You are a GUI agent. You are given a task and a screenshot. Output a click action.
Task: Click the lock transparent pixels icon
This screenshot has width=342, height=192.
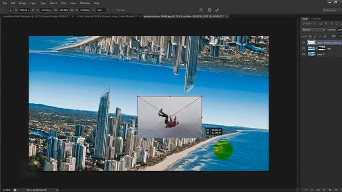pos(310,36)
